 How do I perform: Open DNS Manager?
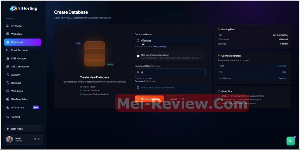click(23, 59)
